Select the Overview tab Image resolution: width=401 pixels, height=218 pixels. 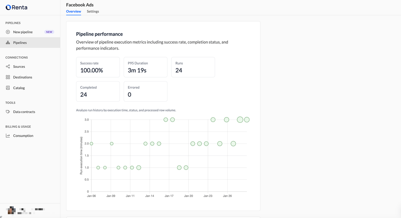[x=74, y=11]
